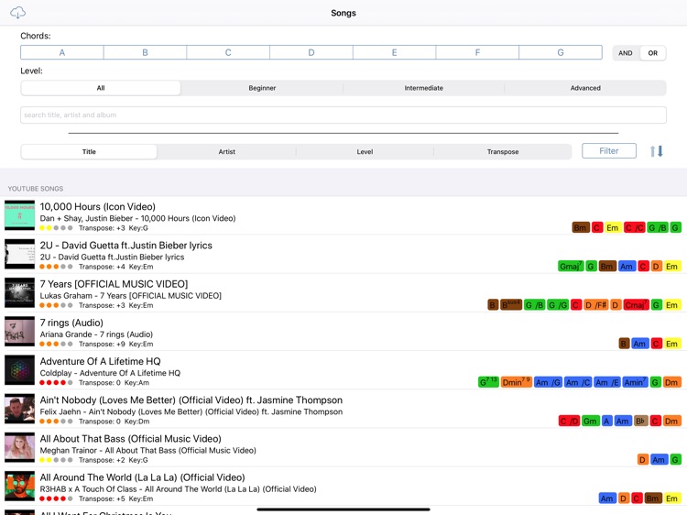Click 'Lukas Graham - 7 Years' subtitle line

[x=131, y=296]
